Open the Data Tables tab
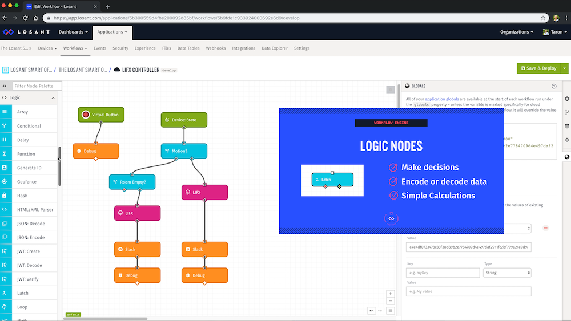Screen dimensions: 571x321 click(x=188, y=48)
